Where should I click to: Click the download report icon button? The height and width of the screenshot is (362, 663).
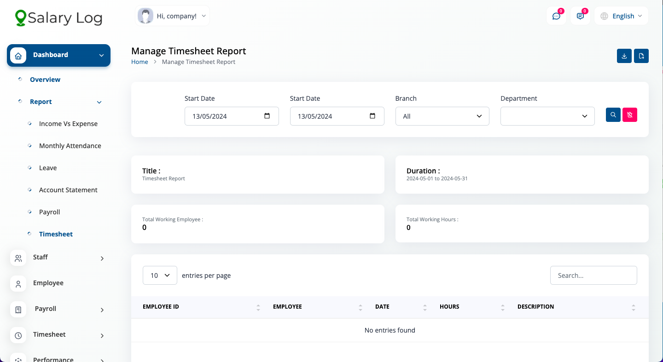click(x=624, y=56)
